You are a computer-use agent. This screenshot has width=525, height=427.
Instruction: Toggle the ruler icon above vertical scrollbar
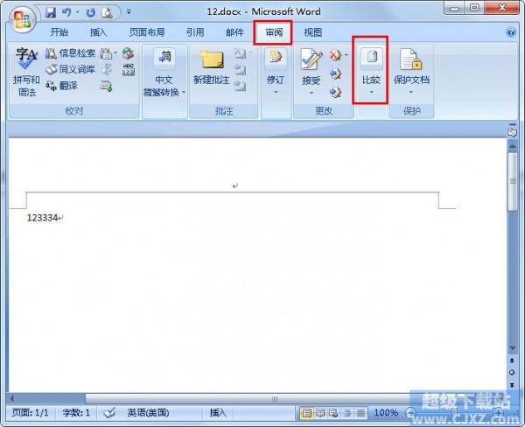(x=512, y=133)
